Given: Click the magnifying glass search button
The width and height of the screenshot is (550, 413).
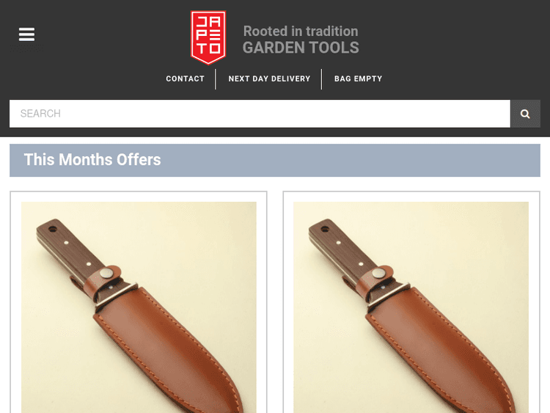Looking at the screenshot, I should click(525, 114).
